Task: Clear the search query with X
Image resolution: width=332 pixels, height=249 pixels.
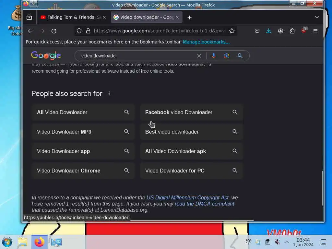Action: click(199, 56)
